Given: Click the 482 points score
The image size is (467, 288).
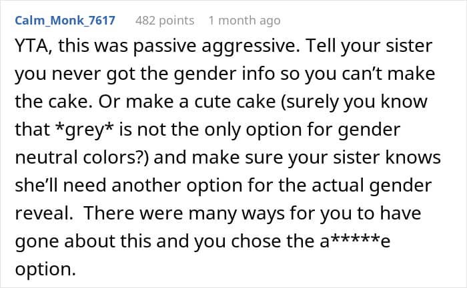Looking at the screenshot, I should pyautogui.click(x=165, y=21).
